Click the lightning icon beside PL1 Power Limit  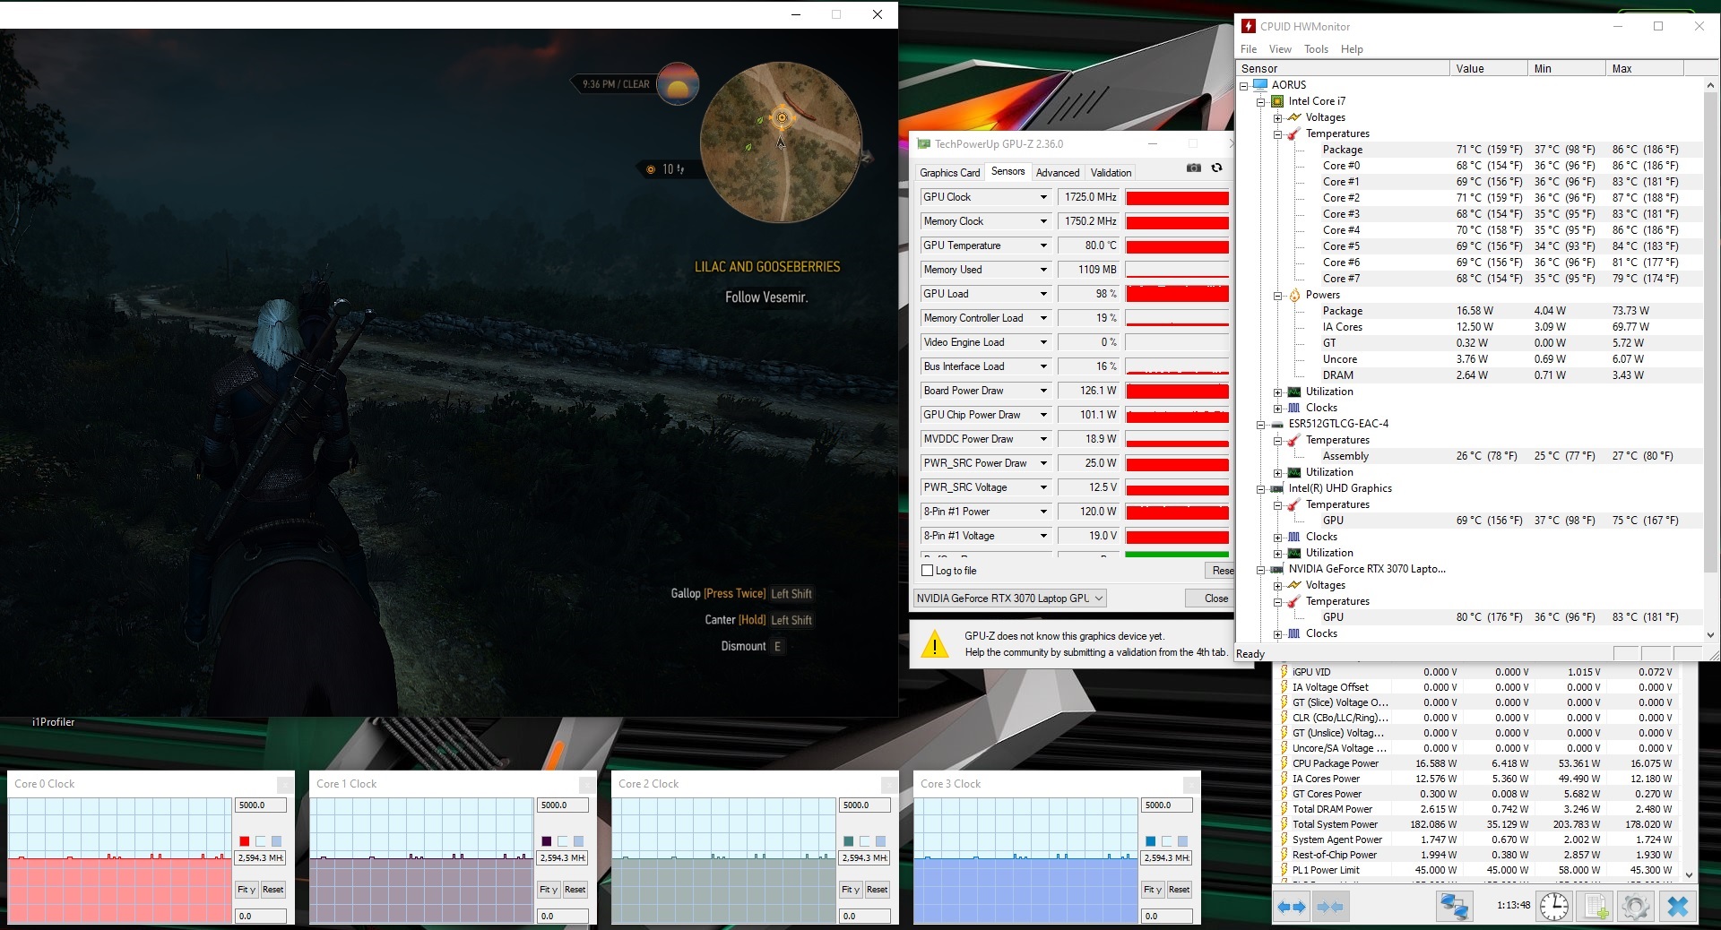pos(1284,870)
